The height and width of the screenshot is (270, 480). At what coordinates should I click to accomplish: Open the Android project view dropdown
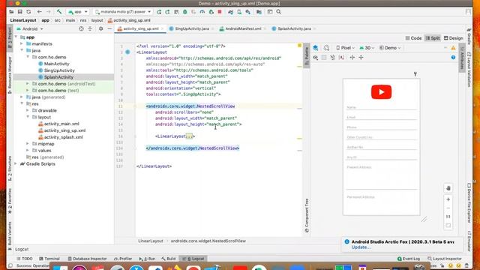tap(30, 28)
